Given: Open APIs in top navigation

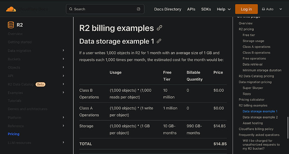Looking at the screenshot, I should click(x=191, y=9).
